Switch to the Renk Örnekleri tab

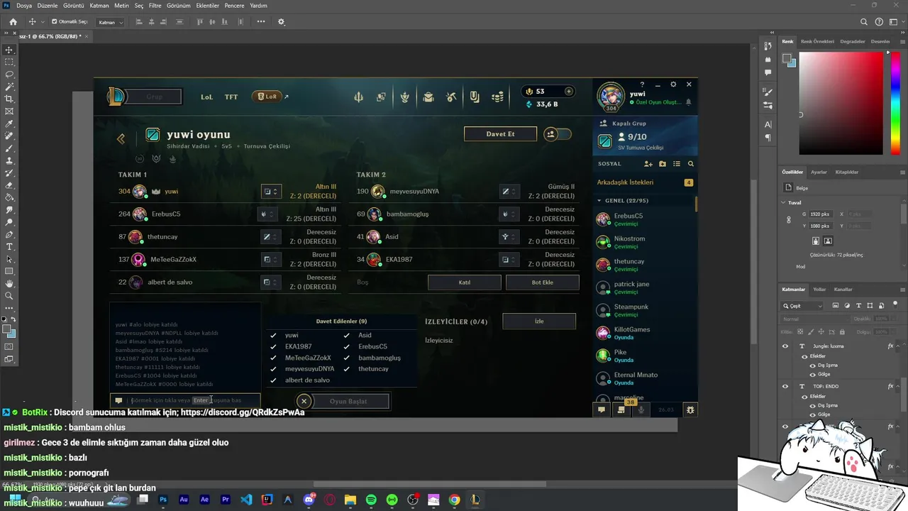pyautogui.click(x=817, y=41)
